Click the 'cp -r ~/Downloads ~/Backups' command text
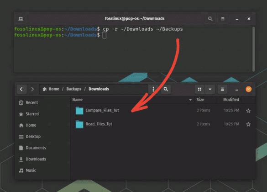This screenshot has width=267, height=192. pyautogui.click(x=143, y=29)
